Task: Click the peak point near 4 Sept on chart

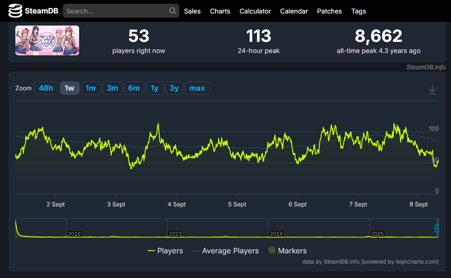Action: click(158, 124)
